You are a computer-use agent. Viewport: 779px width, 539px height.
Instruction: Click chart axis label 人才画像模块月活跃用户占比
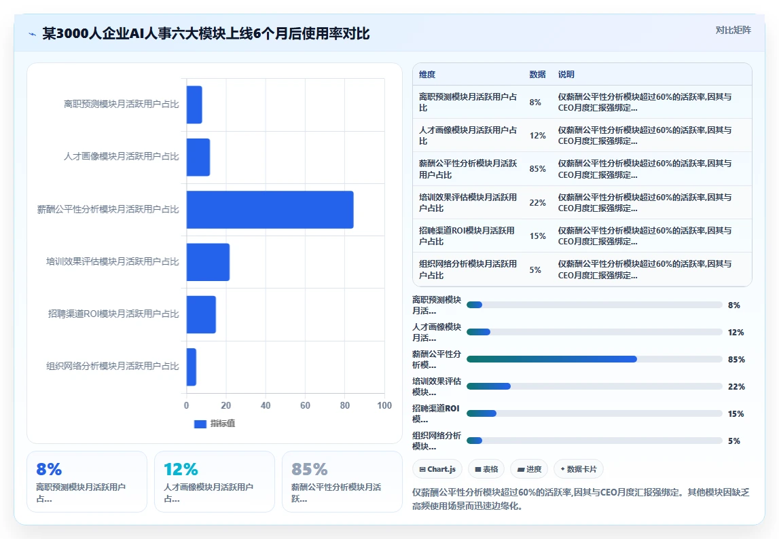121,157
